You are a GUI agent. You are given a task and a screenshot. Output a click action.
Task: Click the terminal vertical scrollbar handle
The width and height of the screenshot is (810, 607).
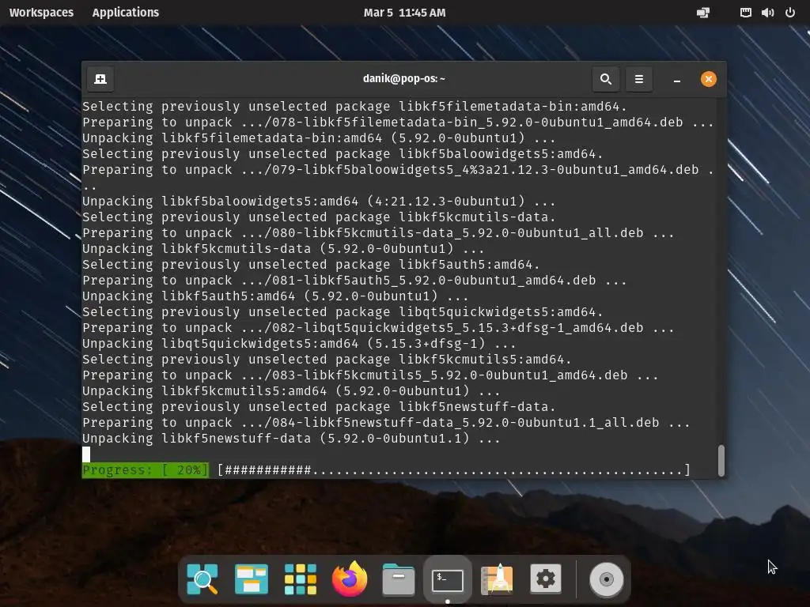721,461
